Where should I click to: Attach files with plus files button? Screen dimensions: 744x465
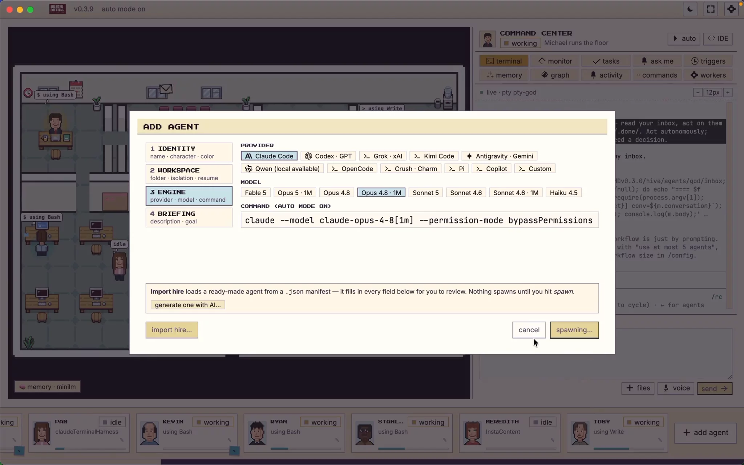click(x=638, y=388)
